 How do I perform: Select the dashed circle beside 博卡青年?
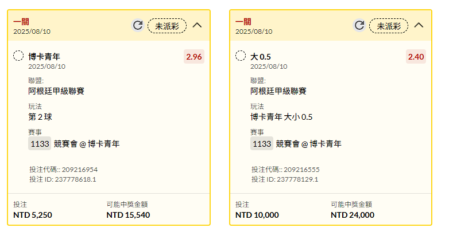[18, 56]
